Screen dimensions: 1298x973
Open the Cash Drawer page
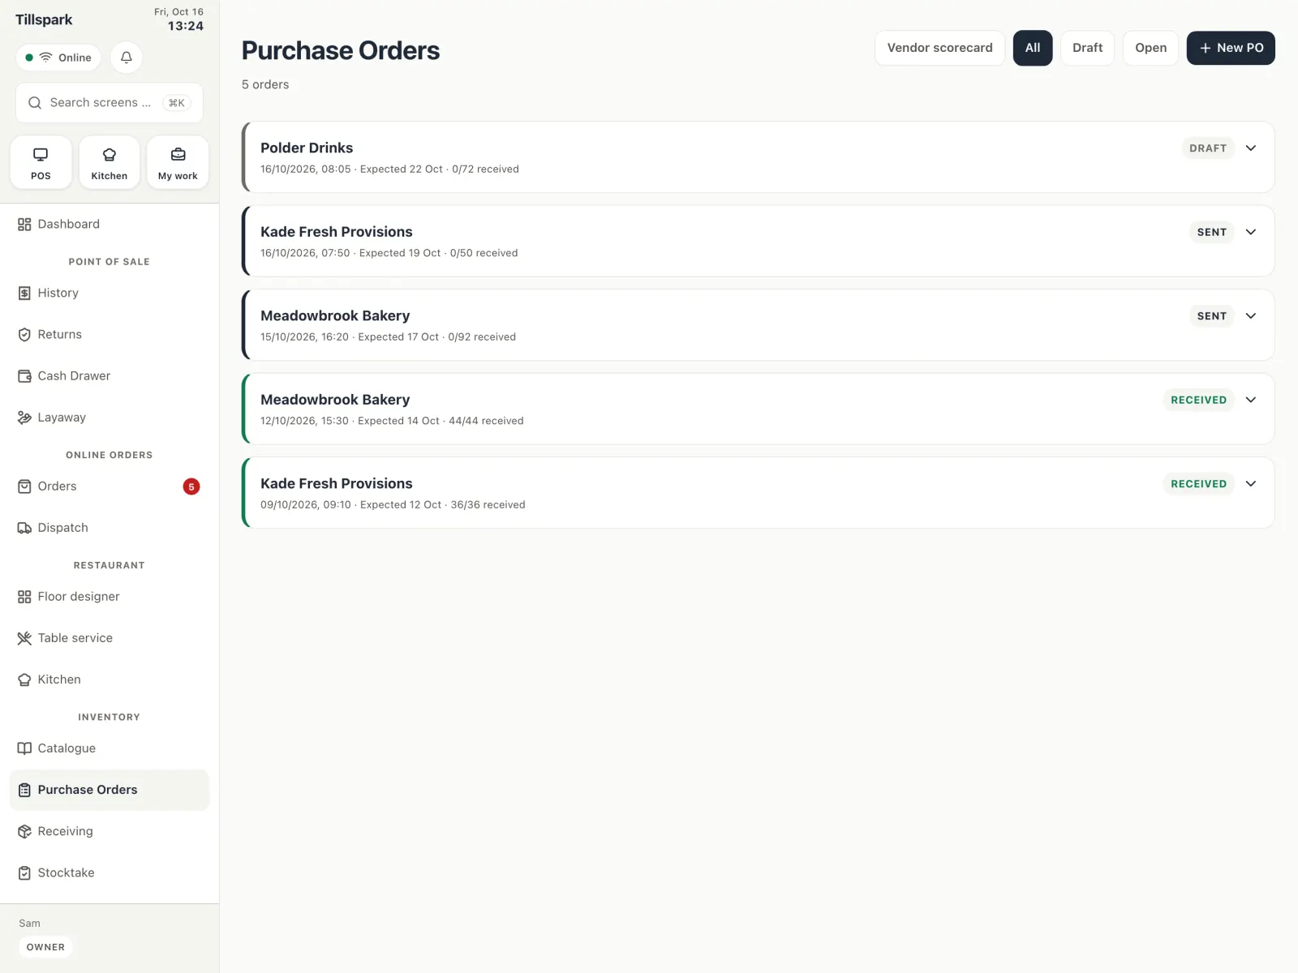[x=110, y=375]
